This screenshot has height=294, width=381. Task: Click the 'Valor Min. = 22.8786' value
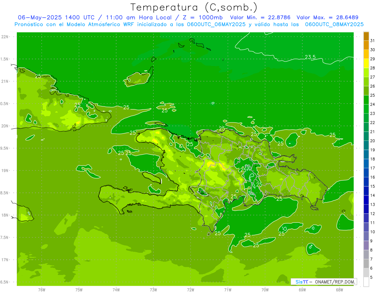pyautogui.click(x=260, y=17)
